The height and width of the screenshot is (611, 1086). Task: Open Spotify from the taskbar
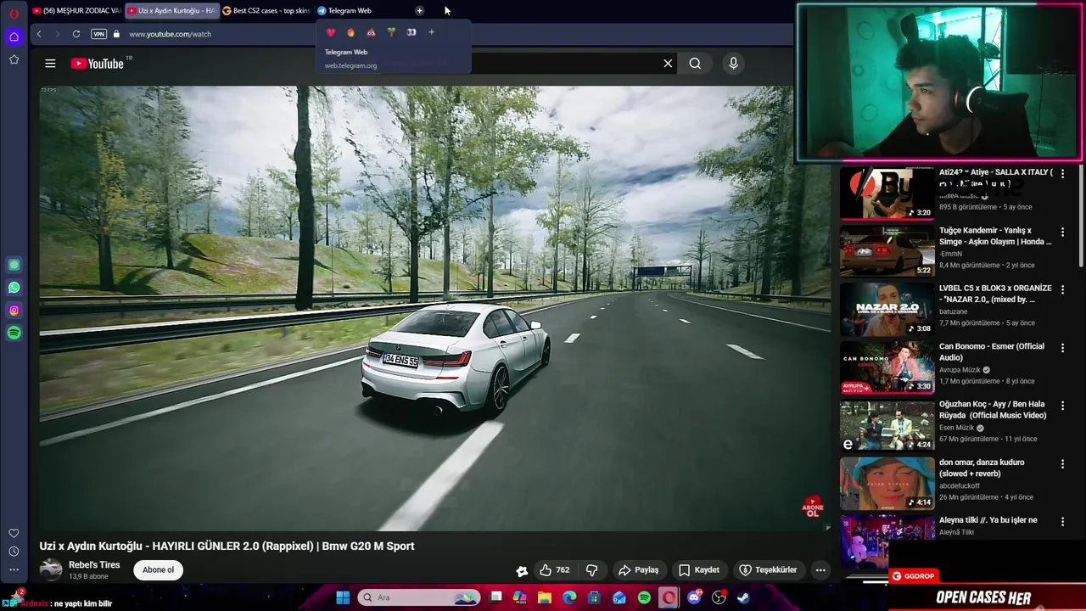coord(644,597)
